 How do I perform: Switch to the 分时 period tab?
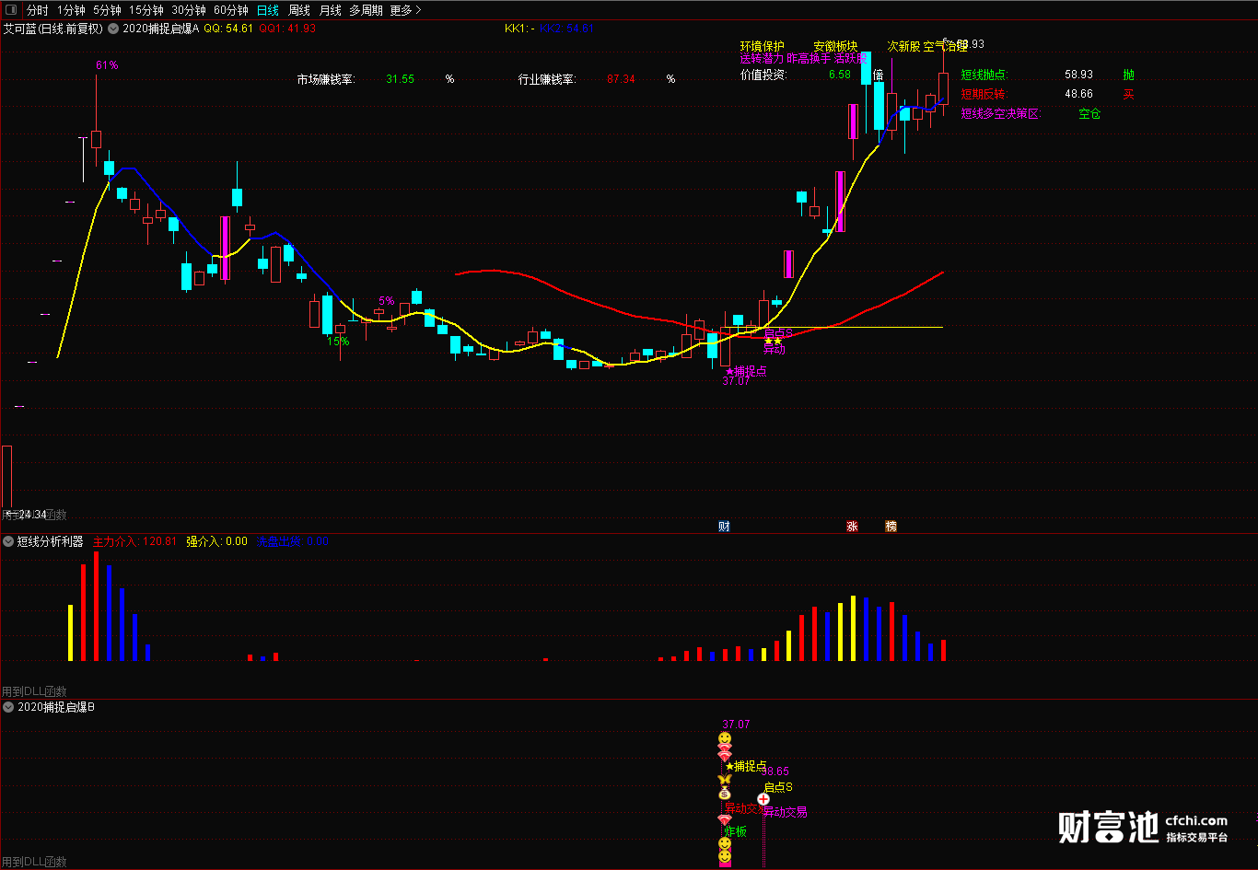37,10
